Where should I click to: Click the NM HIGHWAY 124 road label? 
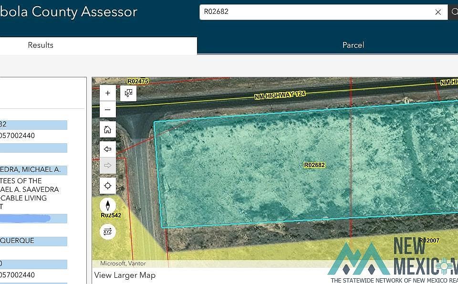[x=280, y=95]
